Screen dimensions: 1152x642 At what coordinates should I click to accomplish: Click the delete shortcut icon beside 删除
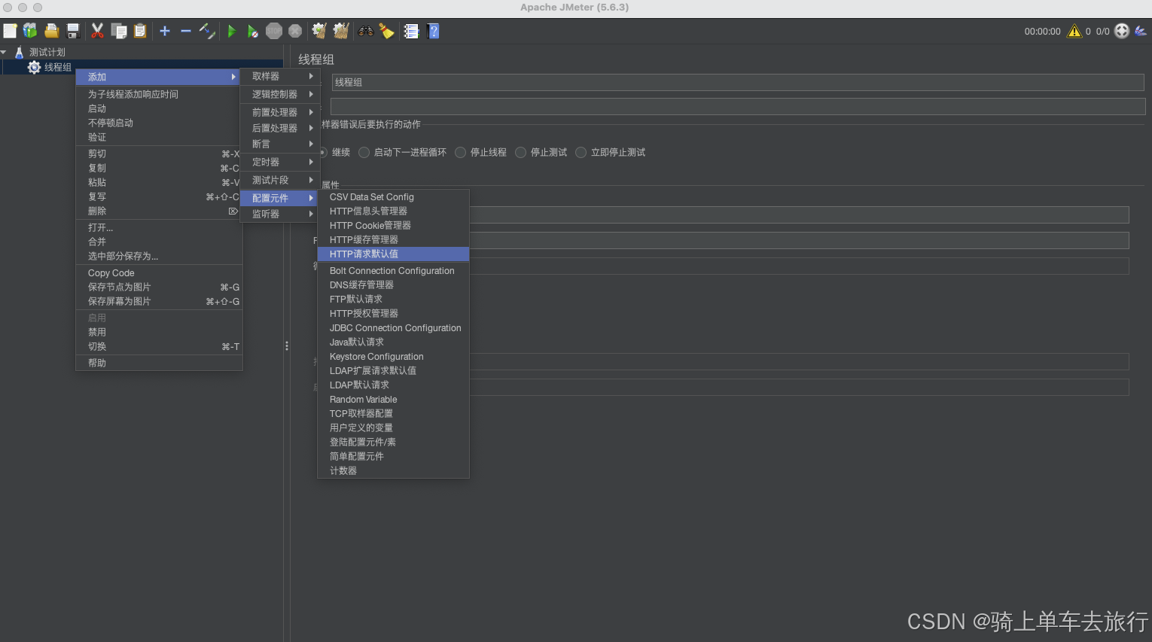click(x=233, y=211)
